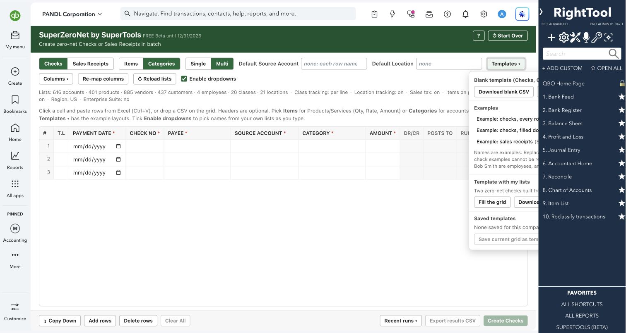626x333 pixels.
Task: Open date picker in row 1
Action: pos(118,146)
